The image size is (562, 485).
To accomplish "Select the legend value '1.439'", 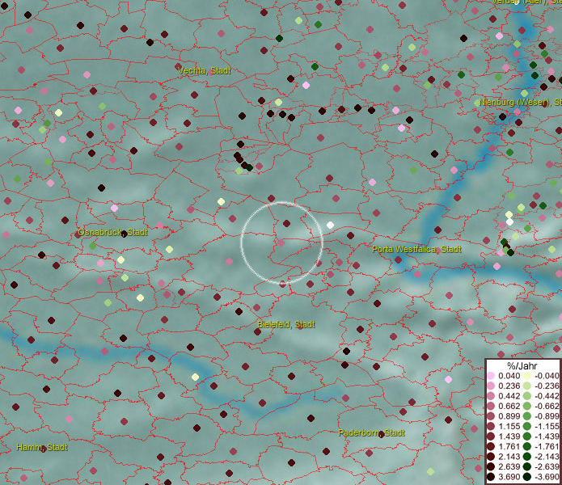I will (509, 436).
